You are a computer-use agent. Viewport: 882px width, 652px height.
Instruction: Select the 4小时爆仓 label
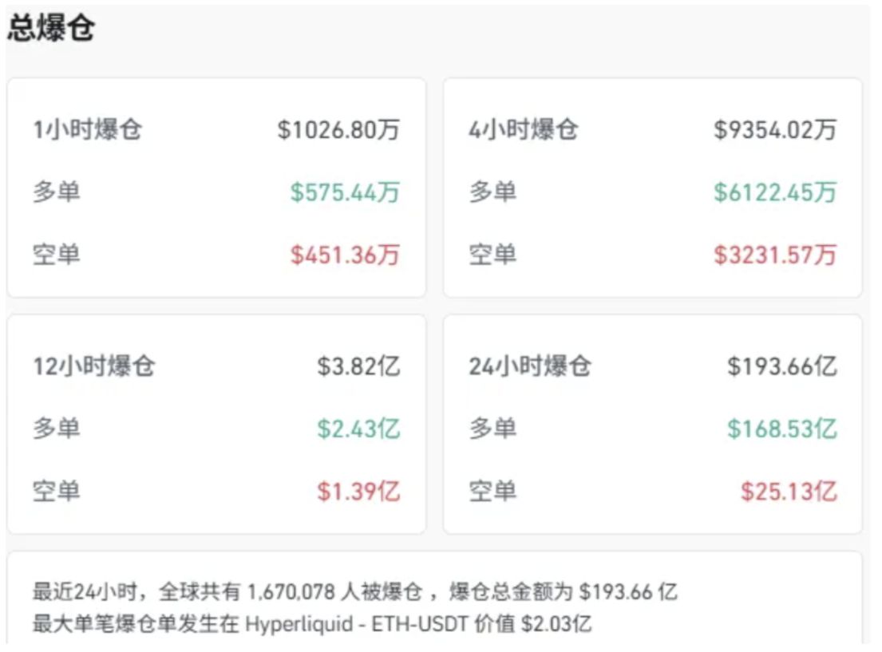(x=524, y=129)
